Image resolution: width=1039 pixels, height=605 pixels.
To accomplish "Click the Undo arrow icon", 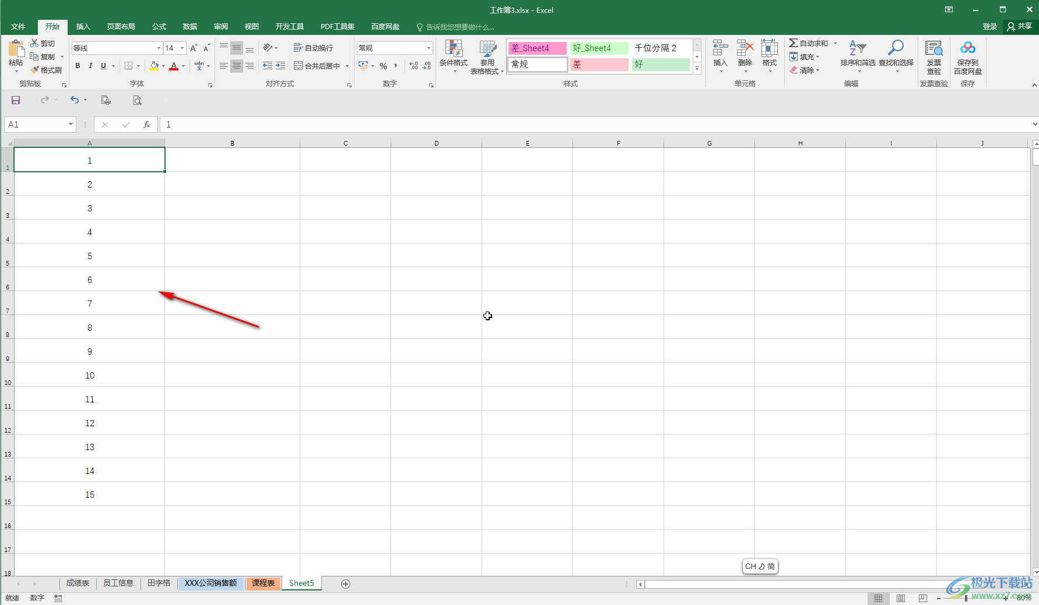I will [75, 100].
